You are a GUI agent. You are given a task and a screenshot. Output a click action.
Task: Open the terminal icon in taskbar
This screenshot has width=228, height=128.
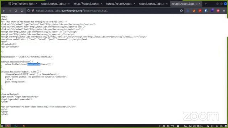click(16, 126)
